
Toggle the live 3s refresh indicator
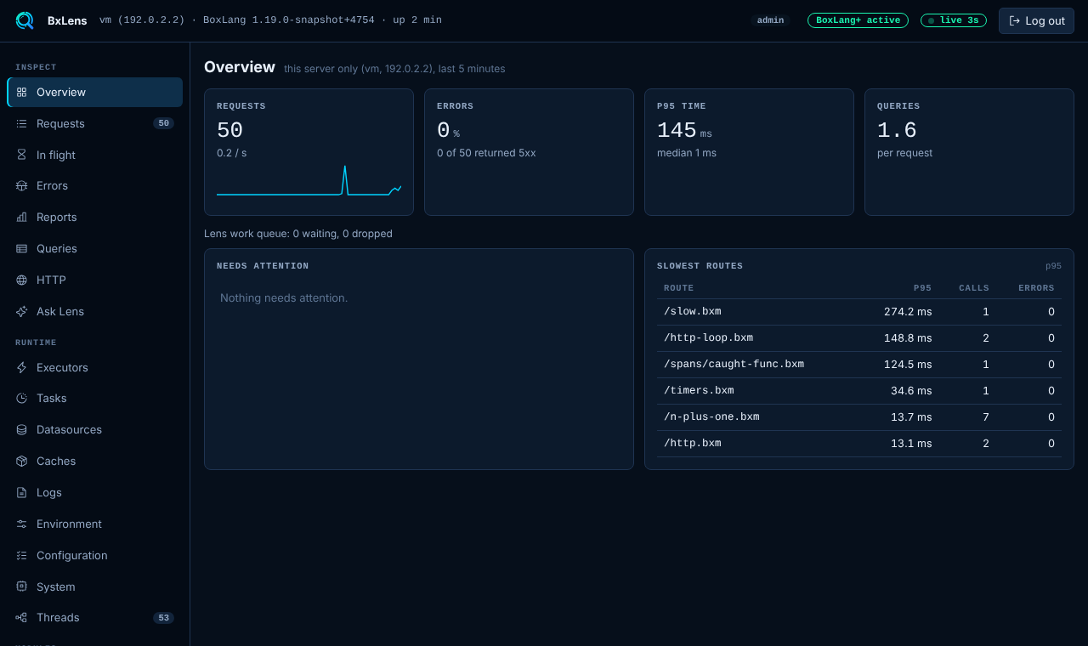(x=954, y=20)
